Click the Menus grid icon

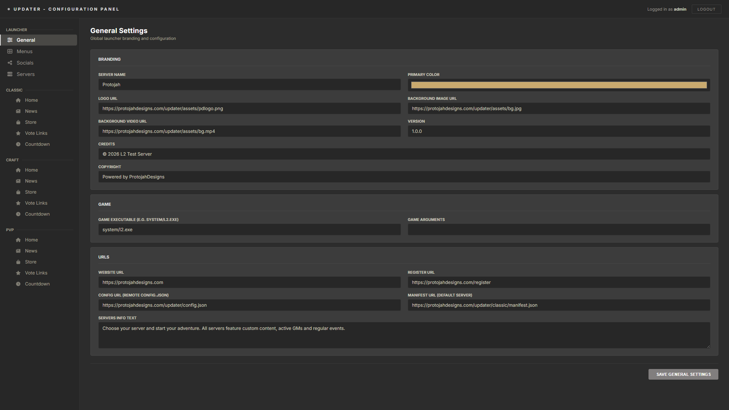tap(10, 51)
